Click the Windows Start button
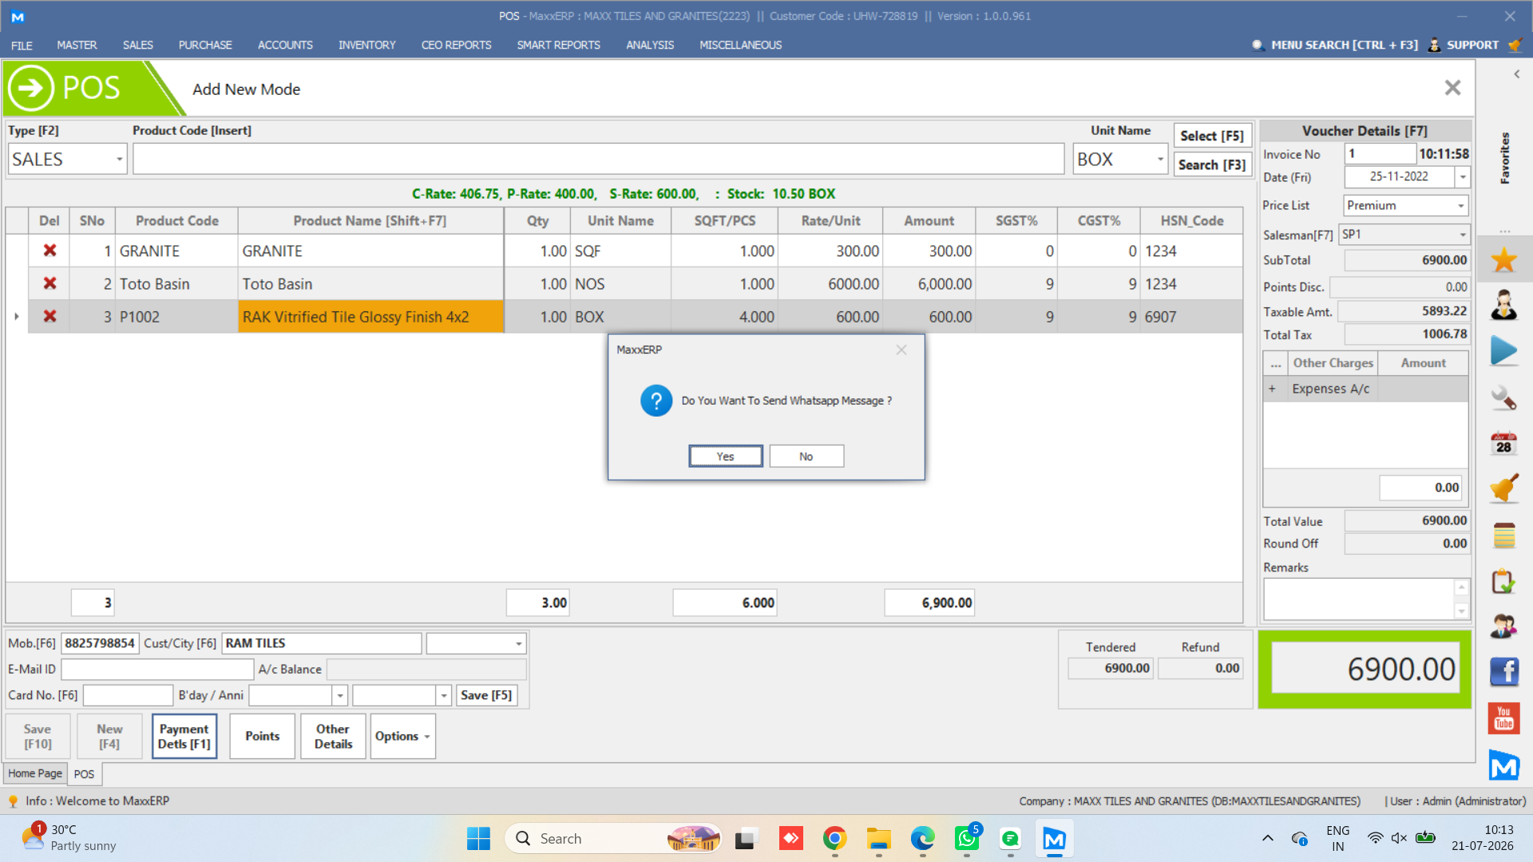 [478, 838]
